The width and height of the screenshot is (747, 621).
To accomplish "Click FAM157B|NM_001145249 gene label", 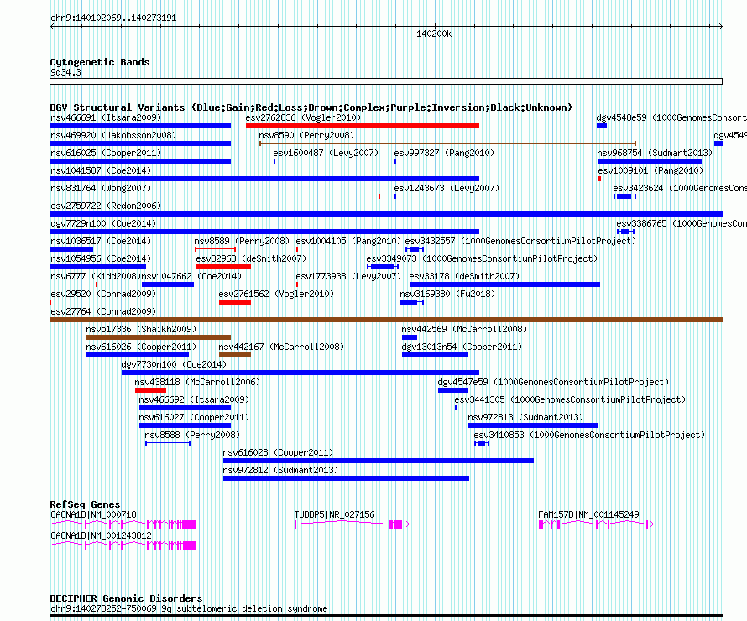I will pos(588,514).
